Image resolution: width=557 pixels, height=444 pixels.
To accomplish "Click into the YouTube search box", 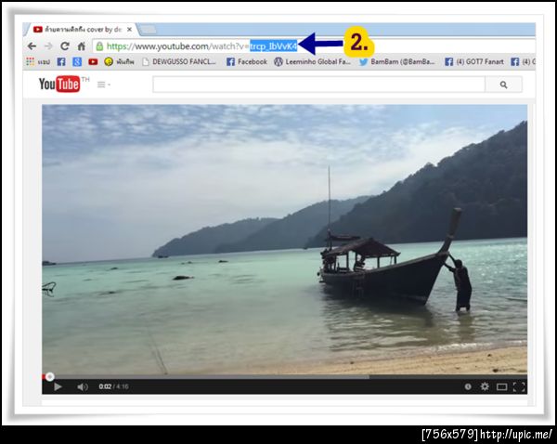I will (x=318, y=85).
